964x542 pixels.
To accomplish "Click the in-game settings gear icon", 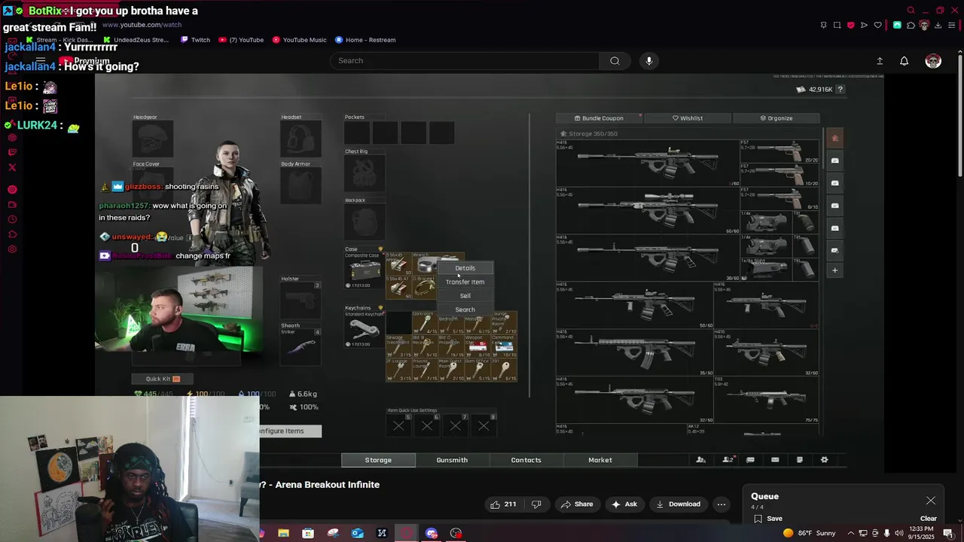I will coord(824,460).
